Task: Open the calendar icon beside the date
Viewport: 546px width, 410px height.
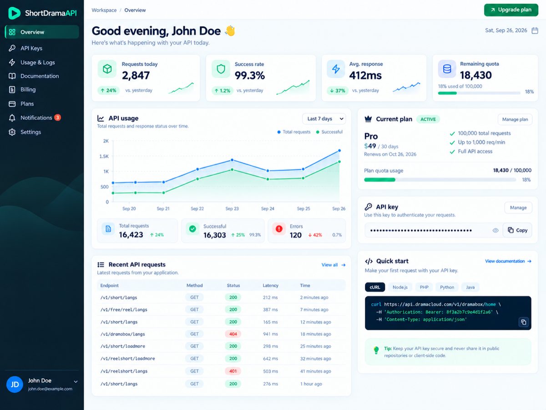Action: (535, 30)
